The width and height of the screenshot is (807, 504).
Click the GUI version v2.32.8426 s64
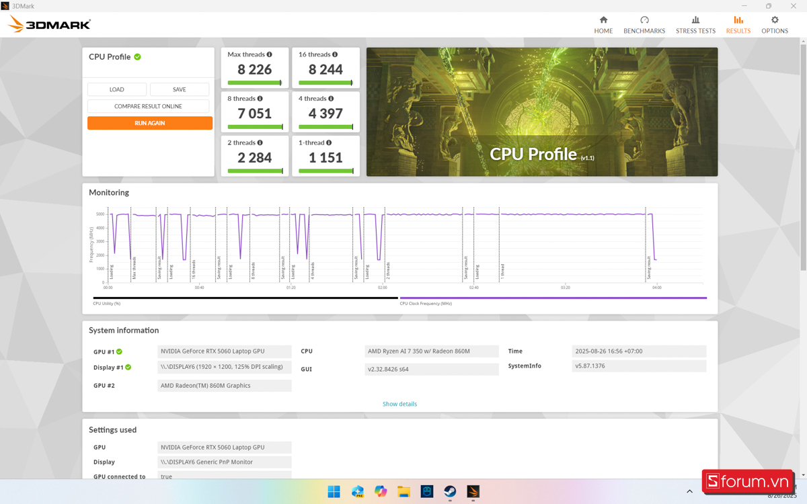pos(432,369)
